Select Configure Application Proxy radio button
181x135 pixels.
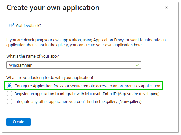point(9,86)
